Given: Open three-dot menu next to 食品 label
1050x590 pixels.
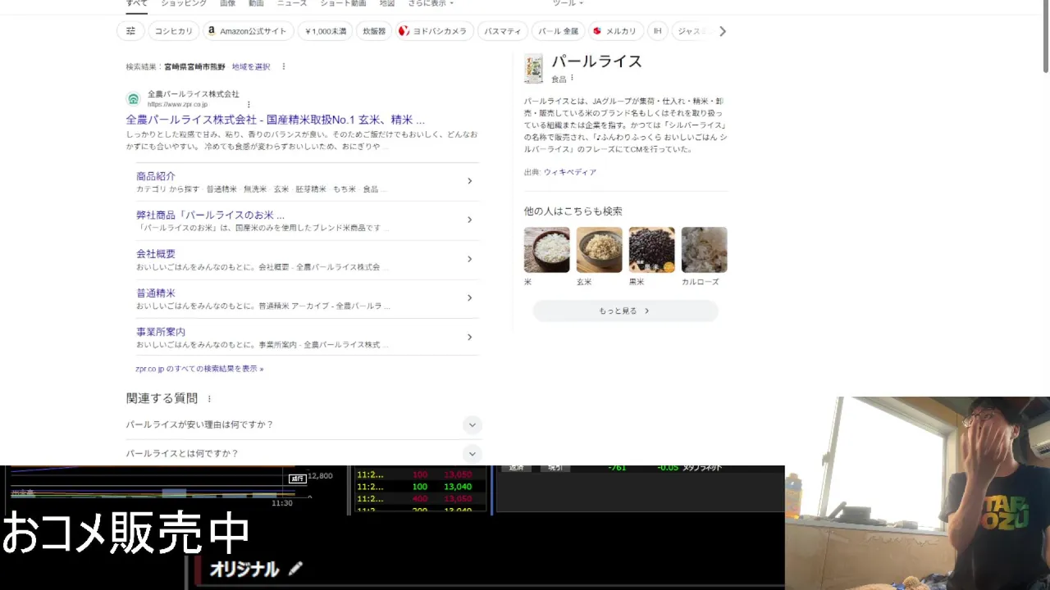Looking at the screenshot, I should click(573, 79).
